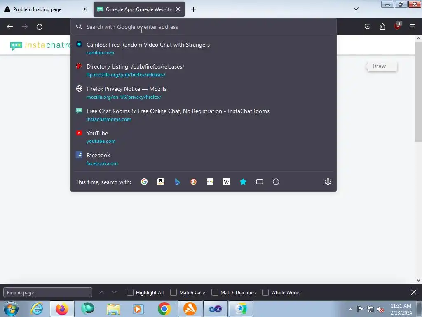Search this time with DuckDuckGo icon
Viewport: 422px width, 317px height.
pyautogui.click(x=194, y=182)
